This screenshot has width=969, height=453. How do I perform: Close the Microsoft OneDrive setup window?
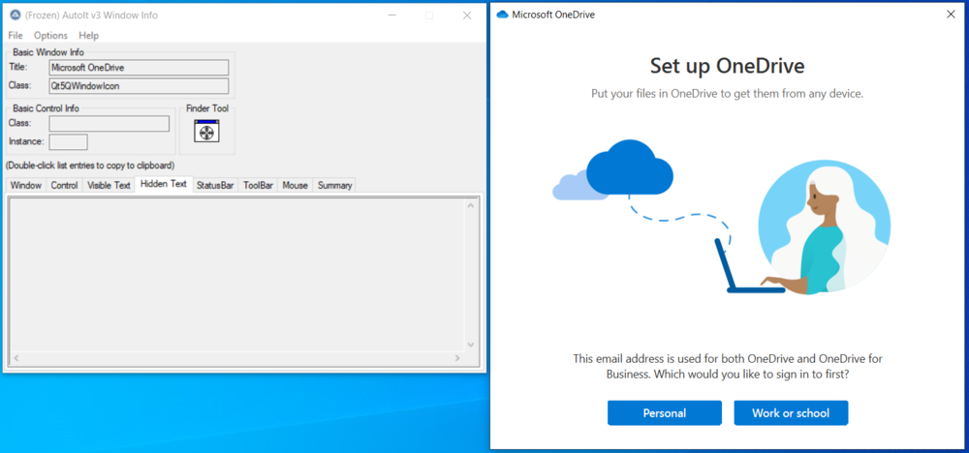[952, 15]
